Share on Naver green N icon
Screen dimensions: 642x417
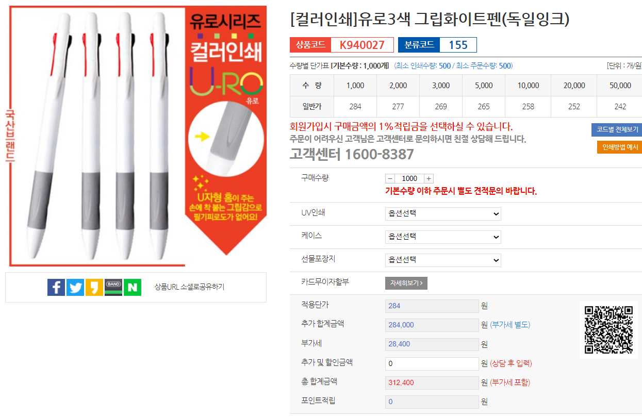click(133, 287)
